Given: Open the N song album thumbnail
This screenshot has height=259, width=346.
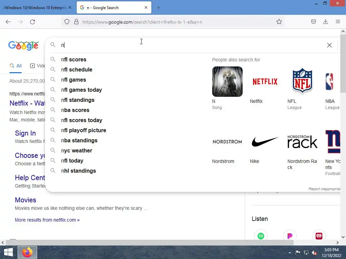Looking at the screenshot, I should (227, 82).
